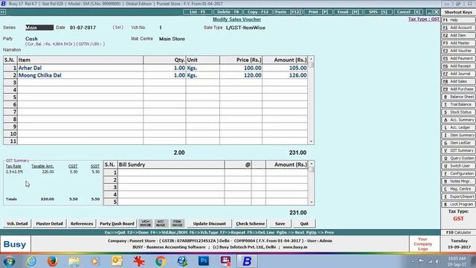Open Query System shortcut
The image size is (476, 268).
click(458, 159)
